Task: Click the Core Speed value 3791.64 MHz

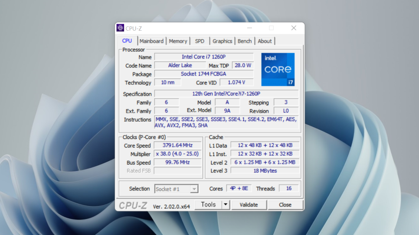Action: [178, 145]
